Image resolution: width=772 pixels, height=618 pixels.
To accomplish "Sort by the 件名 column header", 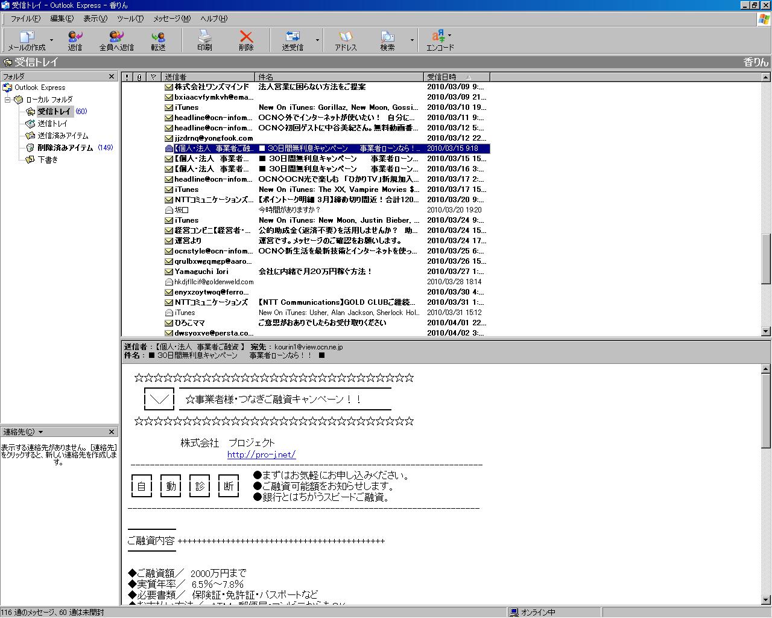I will pos(340,77).
